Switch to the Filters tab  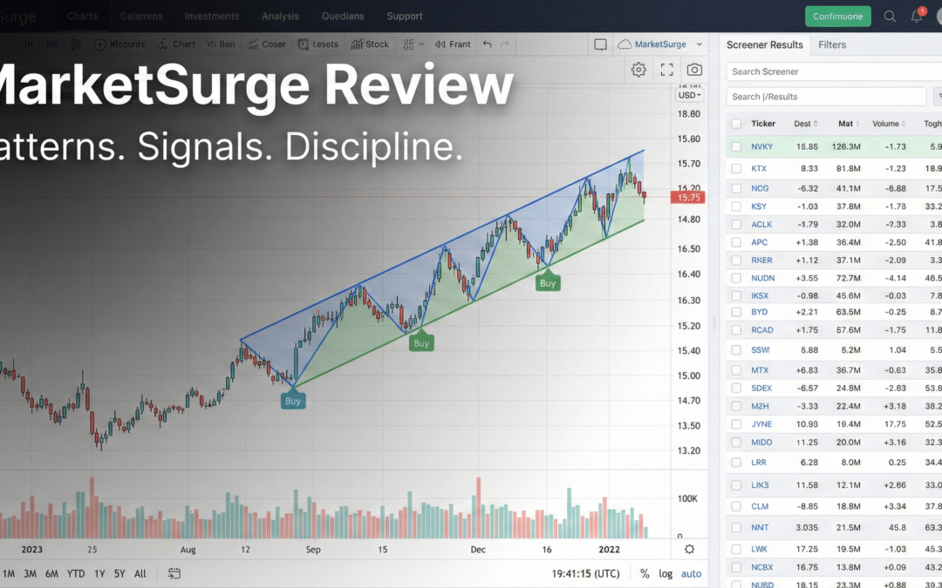832,44
